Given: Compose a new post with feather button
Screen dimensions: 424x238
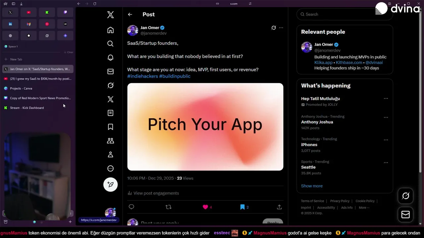Looking at the screenshot, I should pyautogui.click(x=111, y=184).
